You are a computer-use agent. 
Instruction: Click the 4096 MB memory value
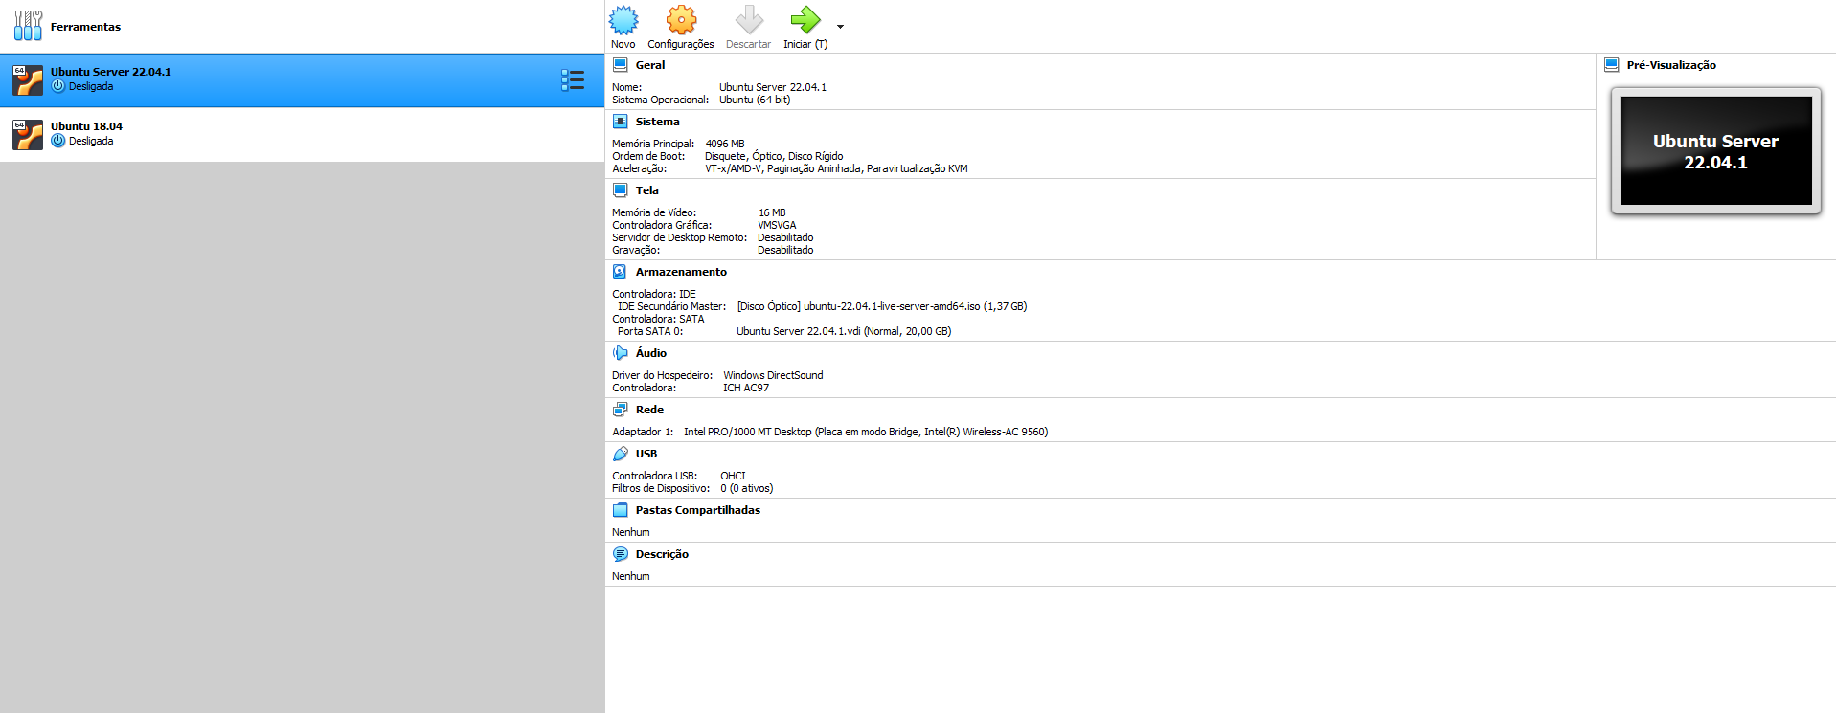pyautogui.click(x=725, y=144)
